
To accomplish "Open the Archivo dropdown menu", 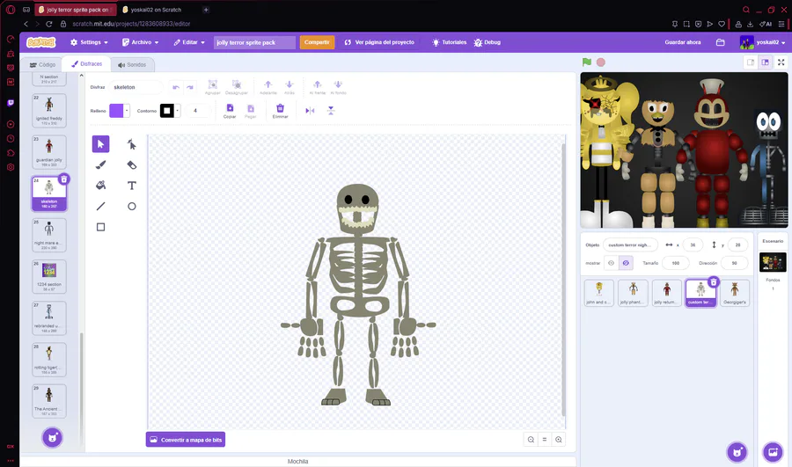I will [141, 42].
